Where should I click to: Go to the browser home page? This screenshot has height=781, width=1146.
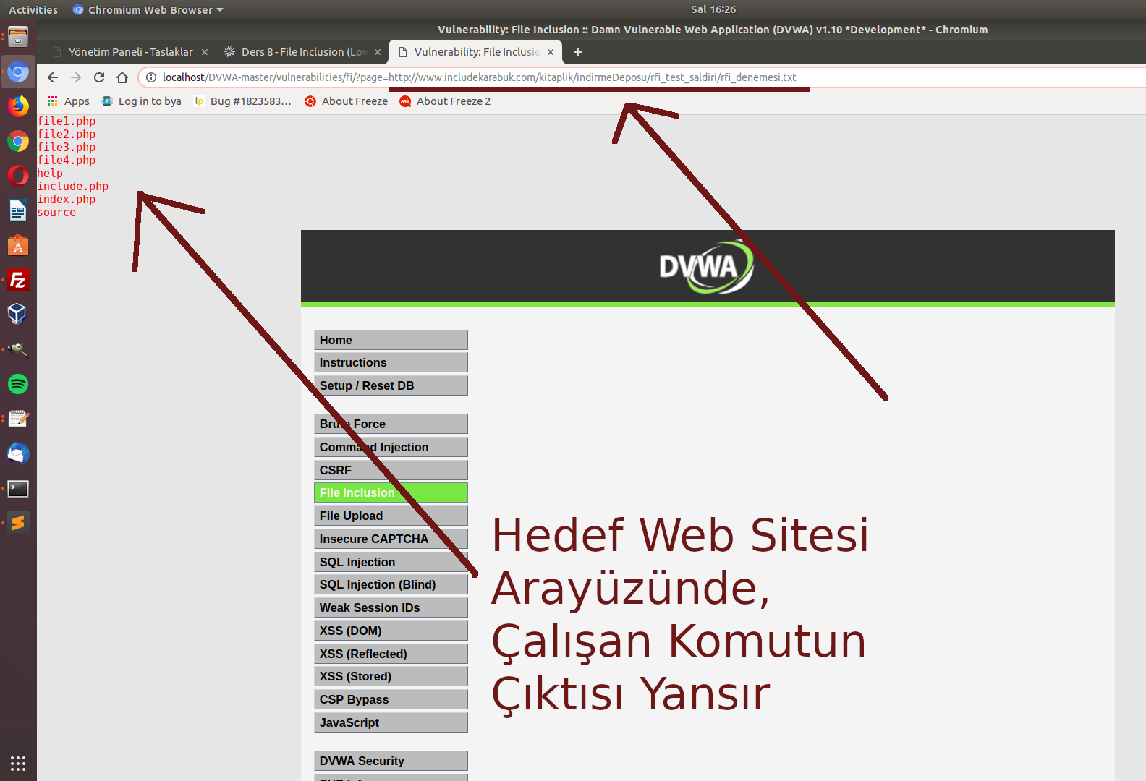tap(122, 77)
